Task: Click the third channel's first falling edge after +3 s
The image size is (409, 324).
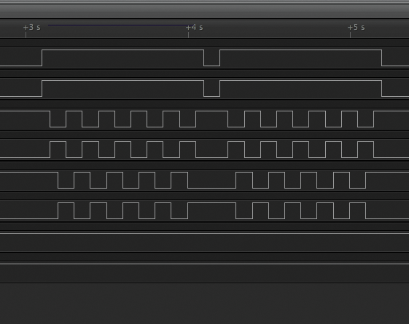Action: point(50,119)
